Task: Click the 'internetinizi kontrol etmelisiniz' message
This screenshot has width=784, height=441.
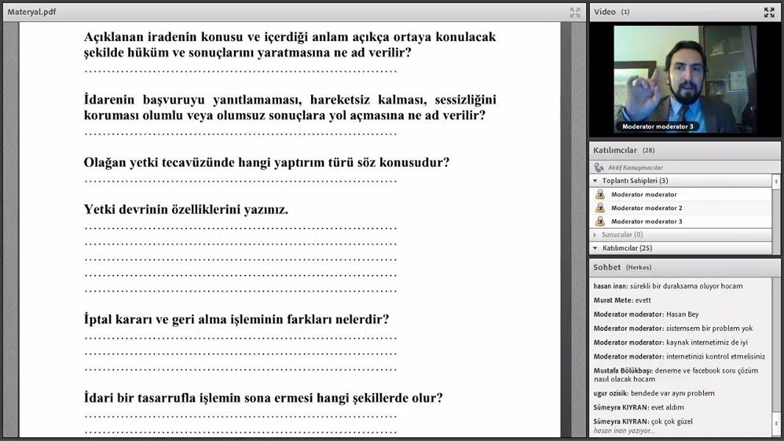Action: 680,356
